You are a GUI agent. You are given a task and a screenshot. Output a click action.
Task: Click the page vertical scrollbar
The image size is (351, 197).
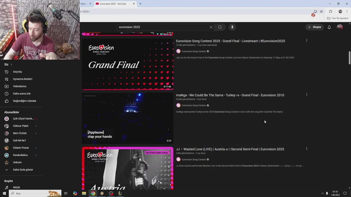click(350, 58)
